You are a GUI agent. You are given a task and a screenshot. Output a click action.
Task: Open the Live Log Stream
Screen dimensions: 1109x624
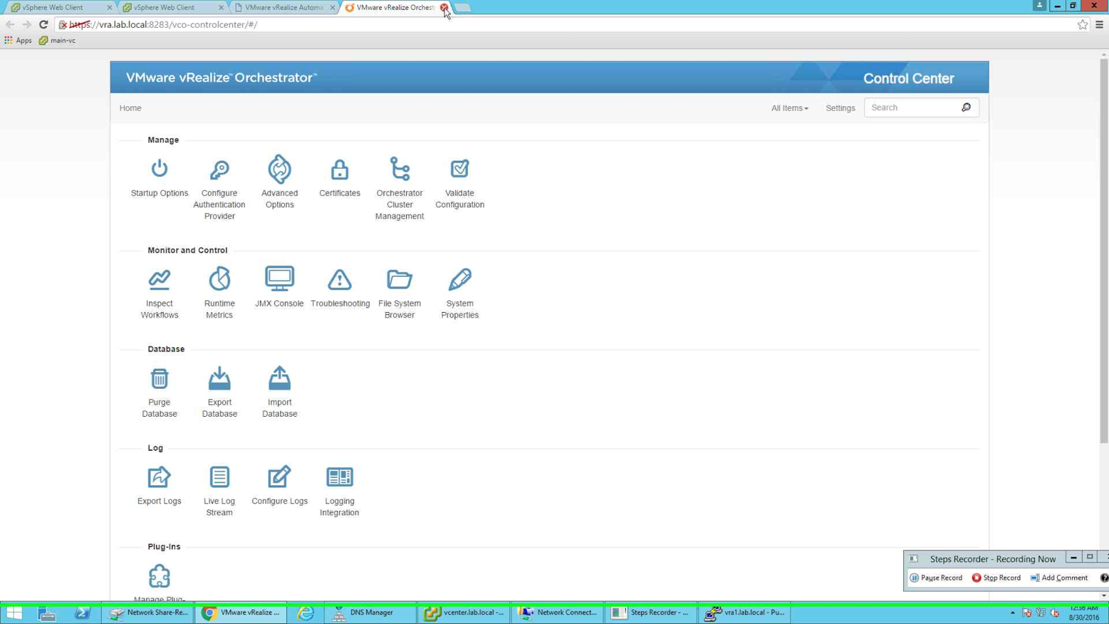point(219,492)
